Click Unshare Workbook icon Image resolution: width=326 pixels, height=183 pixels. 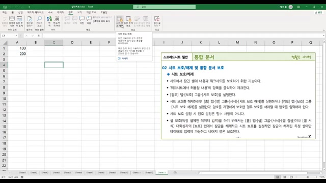tap(146, 21)
